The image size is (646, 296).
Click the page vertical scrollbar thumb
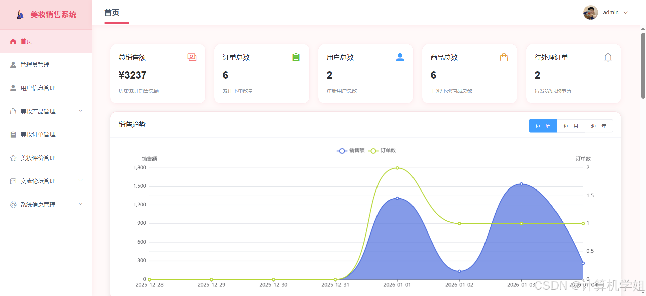[x=643, y=66]
